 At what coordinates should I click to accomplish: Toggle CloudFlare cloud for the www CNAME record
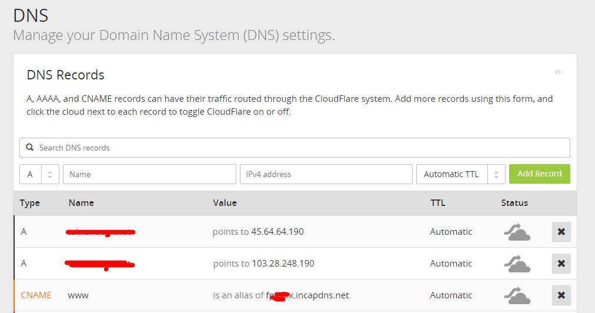click(x=517, y=295)
